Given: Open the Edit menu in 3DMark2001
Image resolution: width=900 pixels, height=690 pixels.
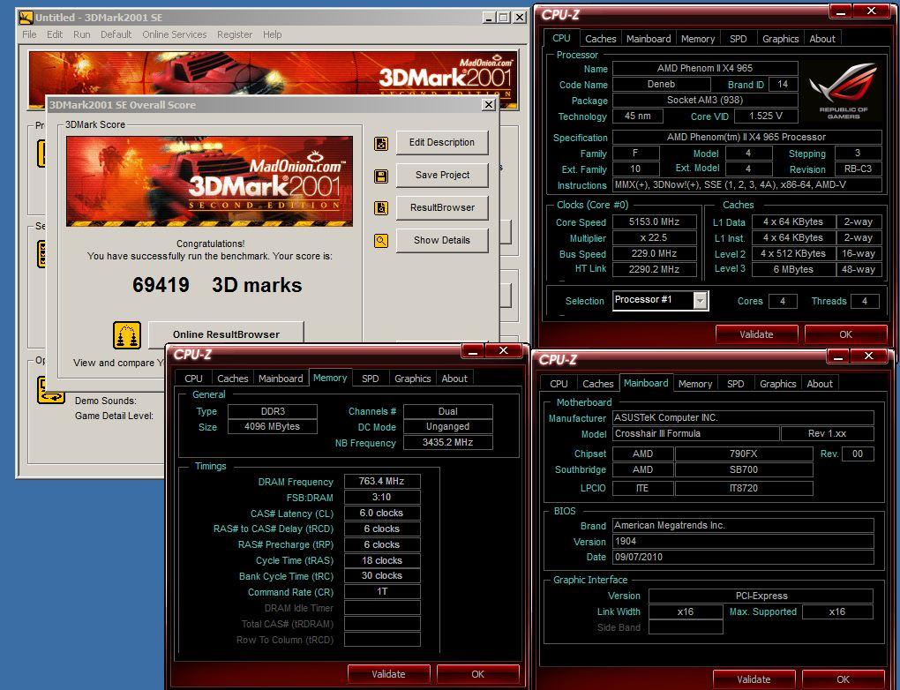Looking at the screenshot, I should click(55, 34).
